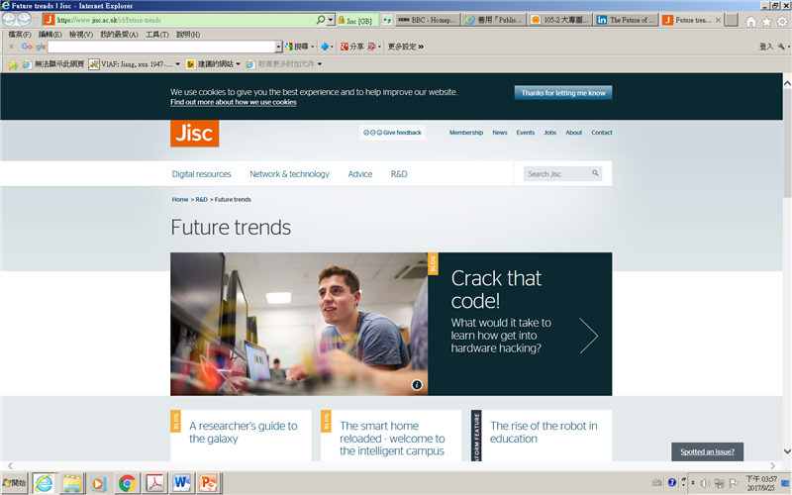Click the Jisc logo
Screen dimensions: 792x495
click(194, 133)
